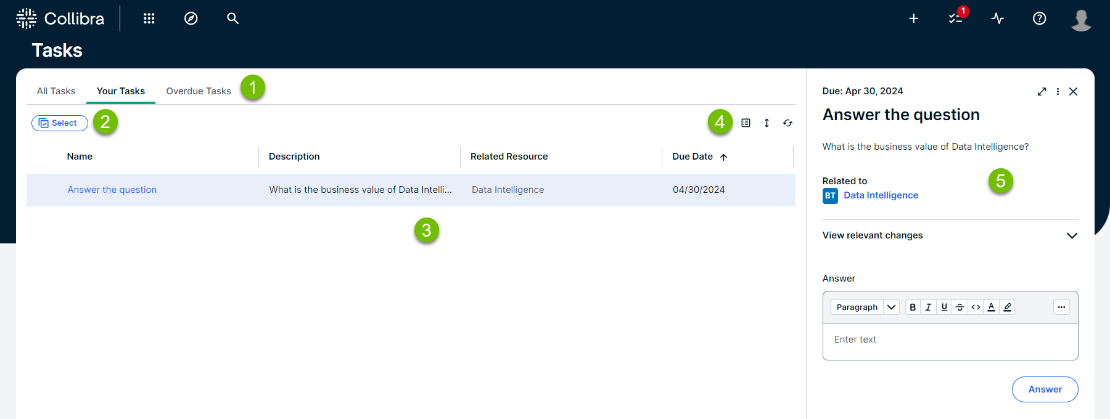The height and width of the screenshot is (419, 1110).
Task: Toggle bold formatting in Answer editor
Action: pos(913,307)
